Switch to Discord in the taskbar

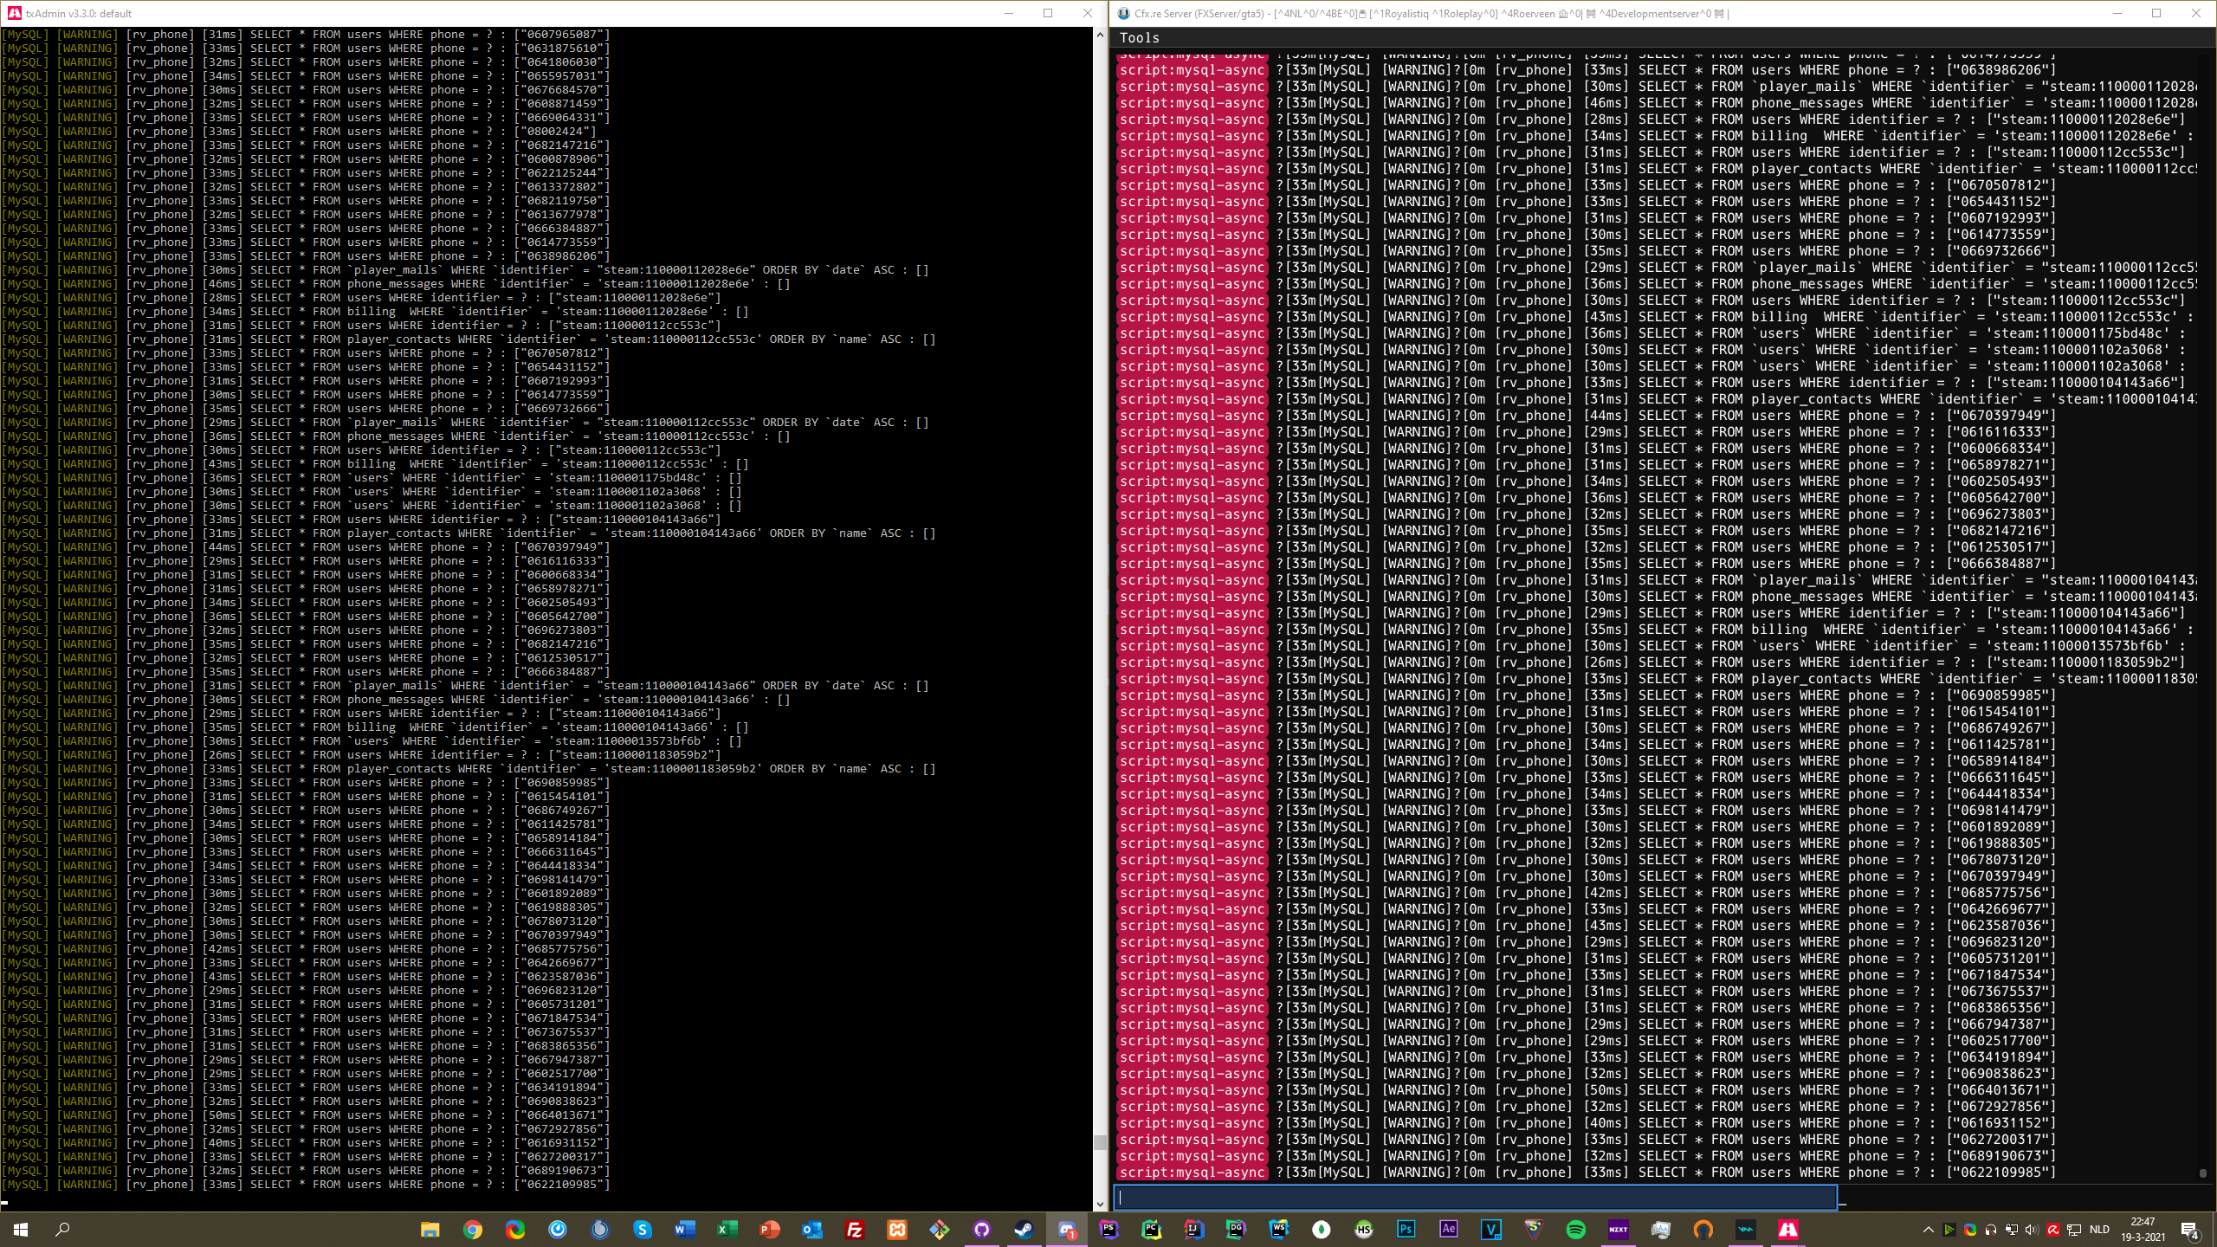[1066, 1230]
